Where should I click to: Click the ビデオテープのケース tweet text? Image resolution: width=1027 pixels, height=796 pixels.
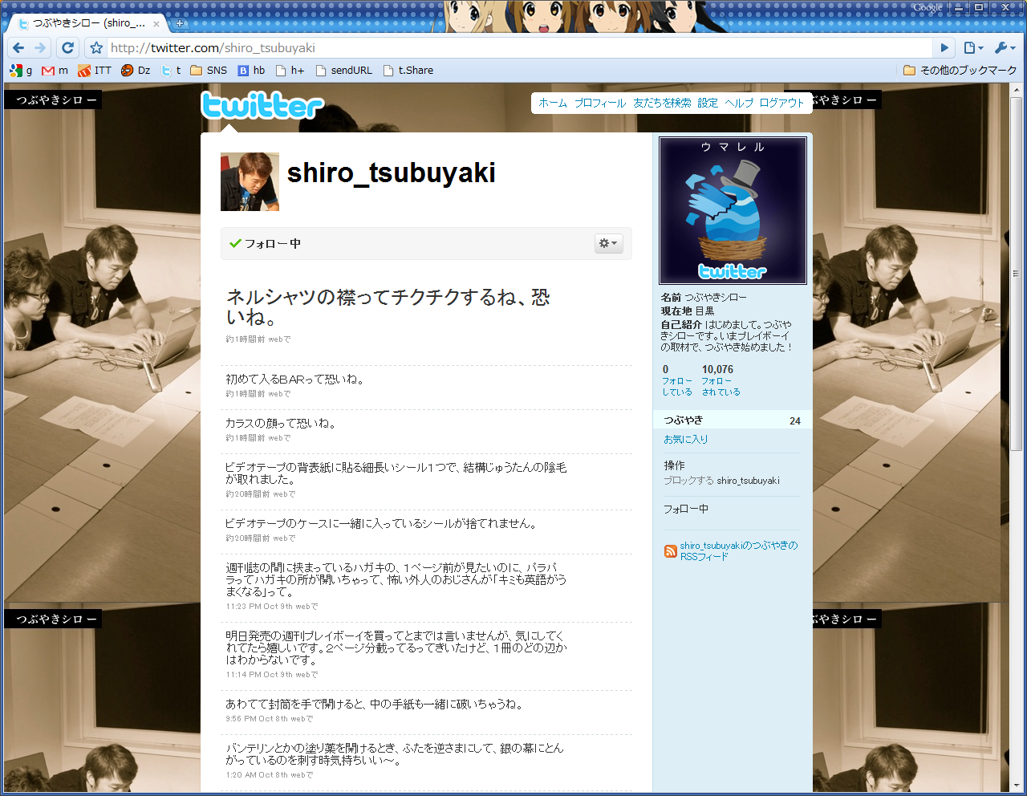381,523
